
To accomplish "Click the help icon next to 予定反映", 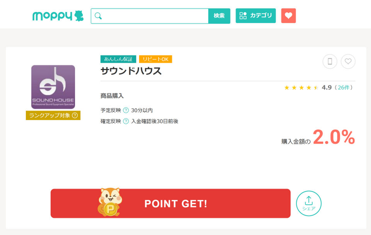I will (x=126, y=110).
